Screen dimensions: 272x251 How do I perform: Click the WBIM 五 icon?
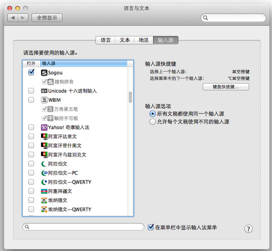[44, 100]
